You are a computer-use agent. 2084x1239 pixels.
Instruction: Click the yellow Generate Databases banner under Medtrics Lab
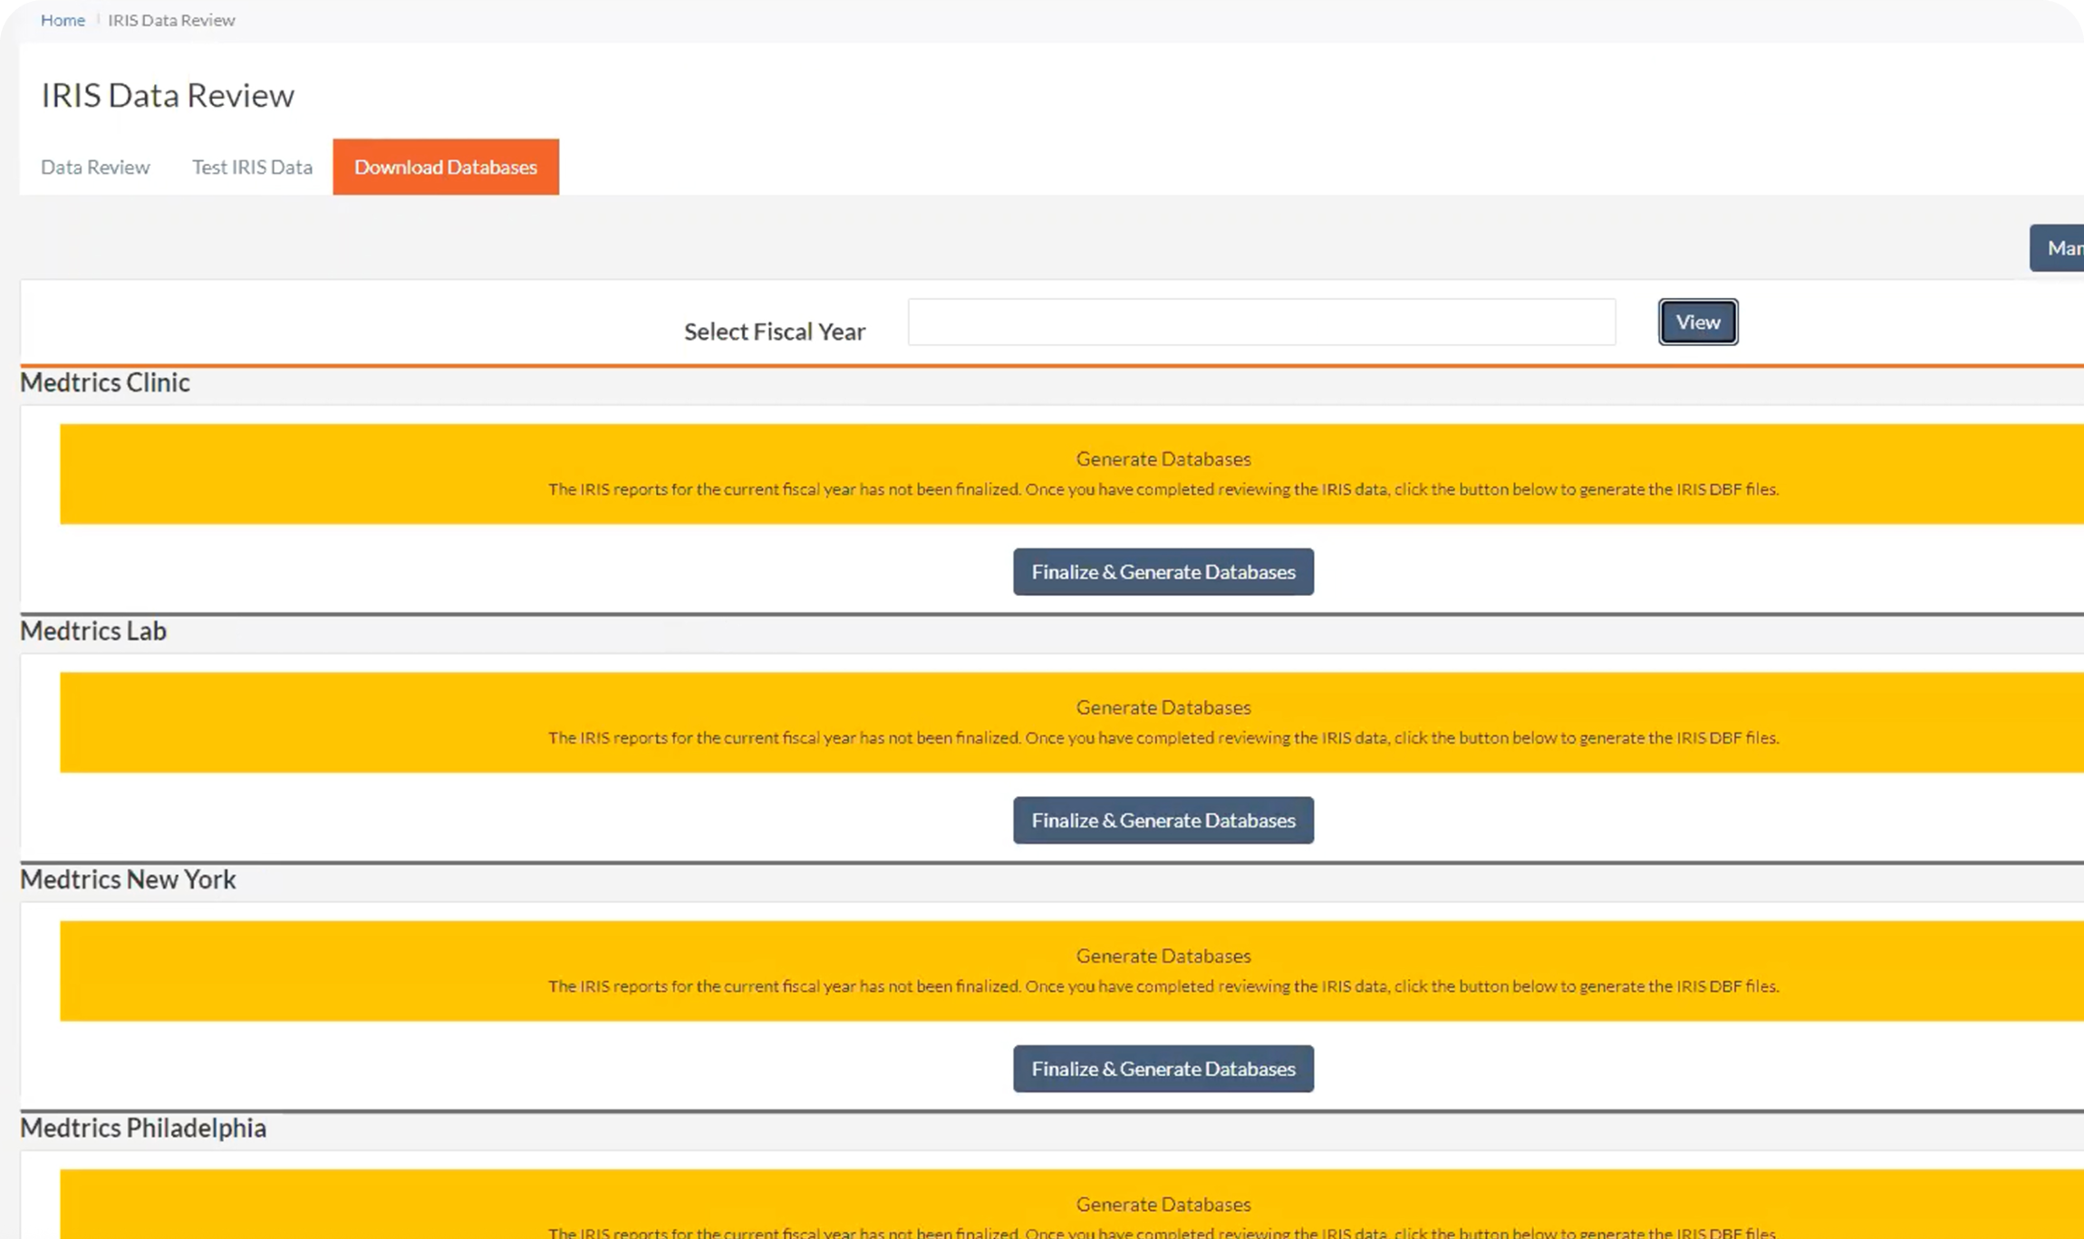click(1163, 722)
